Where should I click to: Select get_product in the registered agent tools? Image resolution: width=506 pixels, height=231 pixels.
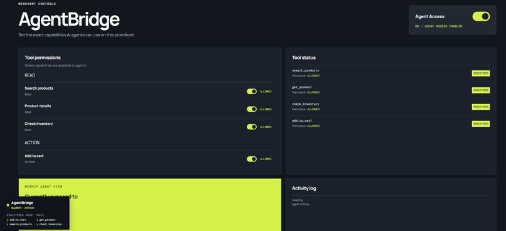coord(48,220)
